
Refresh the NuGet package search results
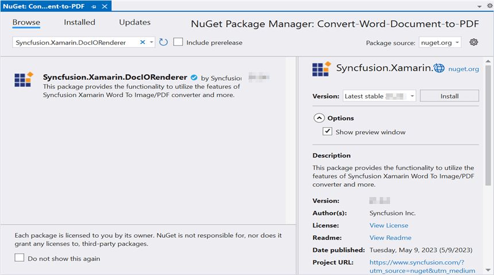coord(163,42)
